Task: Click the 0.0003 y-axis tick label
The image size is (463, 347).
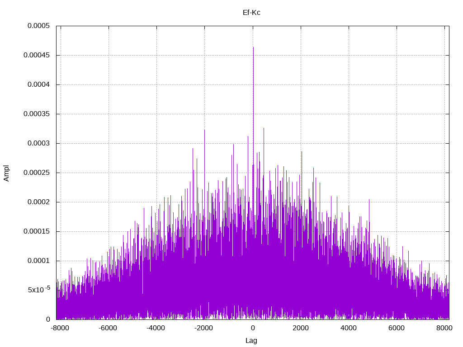Action: [x=38, y=143]
